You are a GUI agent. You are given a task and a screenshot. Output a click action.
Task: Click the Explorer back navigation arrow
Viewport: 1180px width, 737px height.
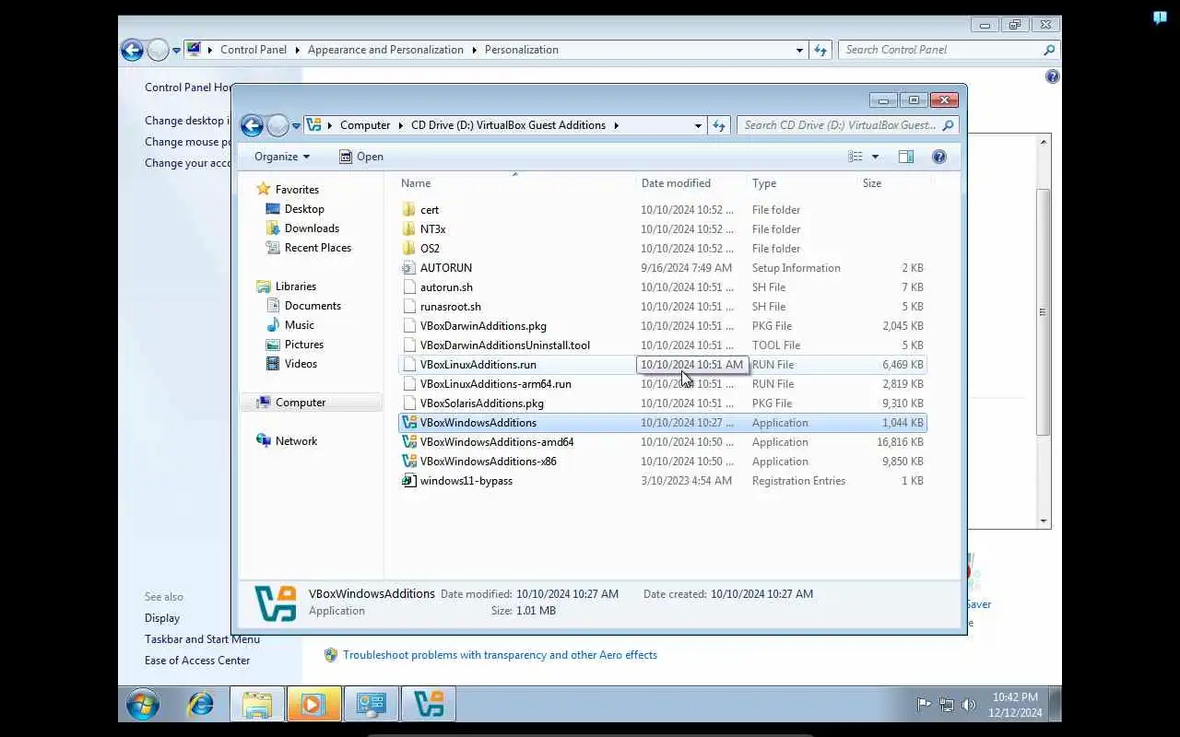(252, 125)
